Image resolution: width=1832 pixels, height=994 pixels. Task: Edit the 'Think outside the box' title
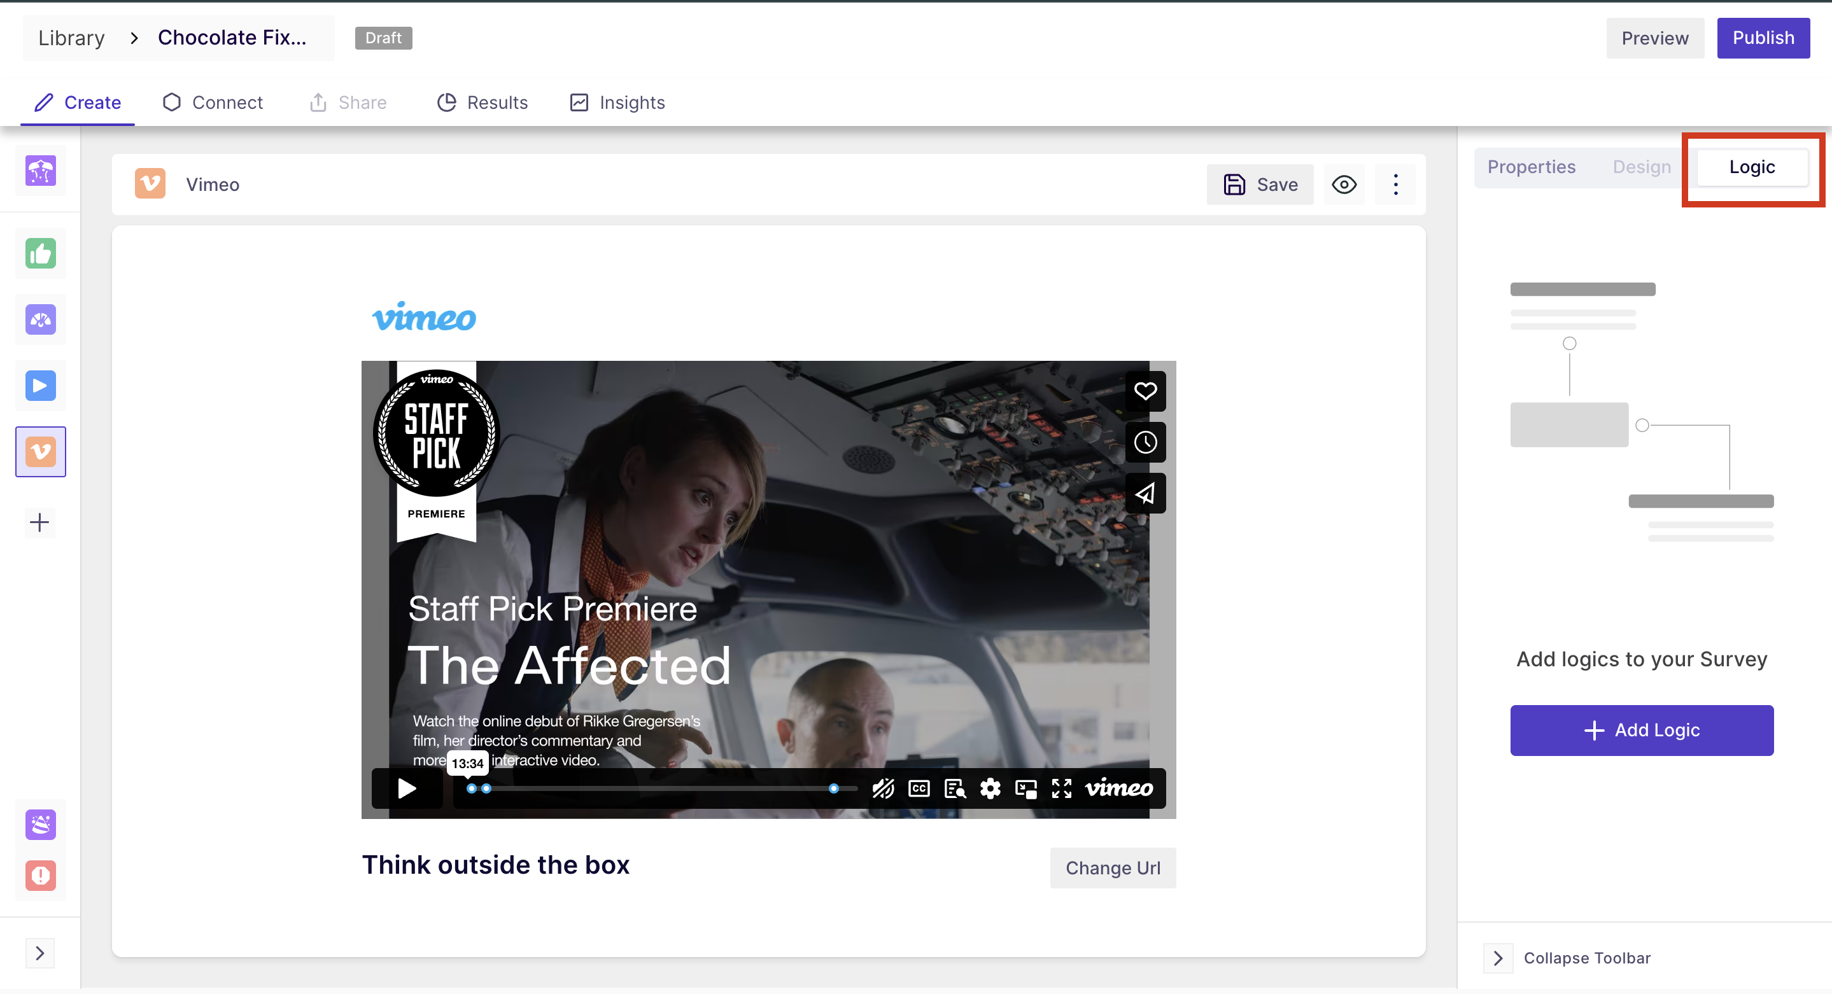(496, 864)
